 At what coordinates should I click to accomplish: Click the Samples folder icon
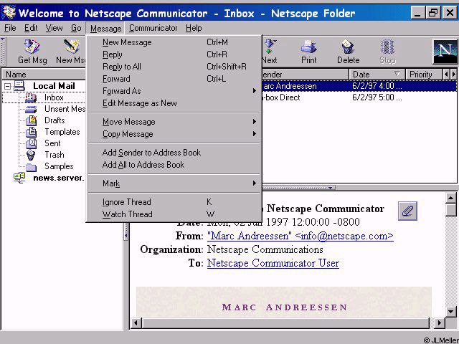pos(31,167)
